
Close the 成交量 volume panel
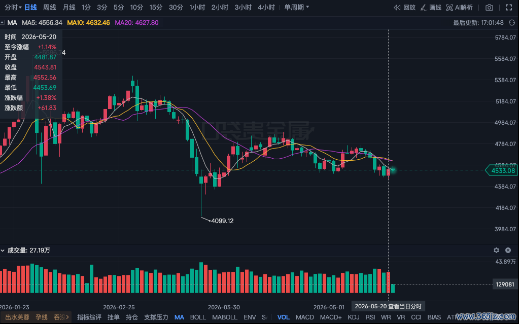click(508, 250)
